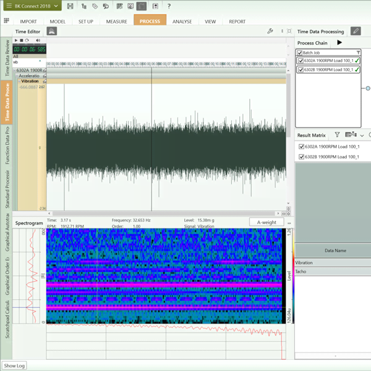
Task: Open the MEASURE tab
Action: [x=116, y=21]
